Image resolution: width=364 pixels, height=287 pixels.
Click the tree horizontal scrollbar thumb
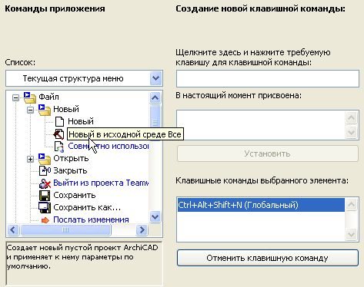pyautogui.click(x=65, y=229)
